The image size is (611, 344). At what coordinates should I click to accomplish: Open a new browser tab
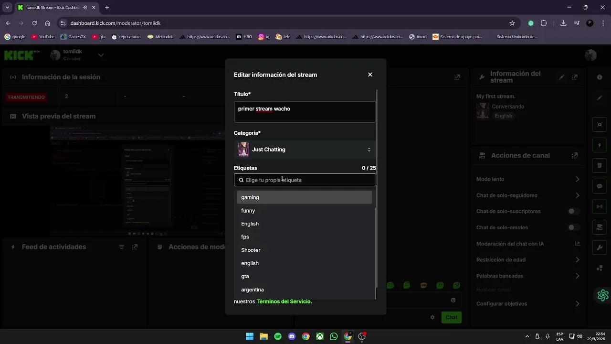[x=107, y=8]
